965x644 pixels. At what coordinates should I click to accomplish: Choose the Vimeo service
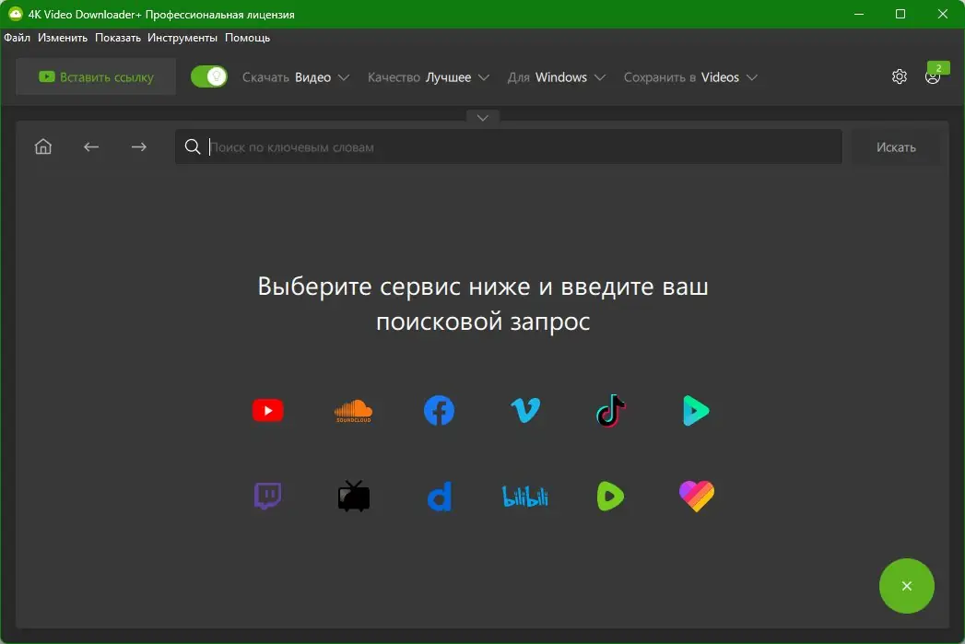pyautogui.click(x=524, y=410)
